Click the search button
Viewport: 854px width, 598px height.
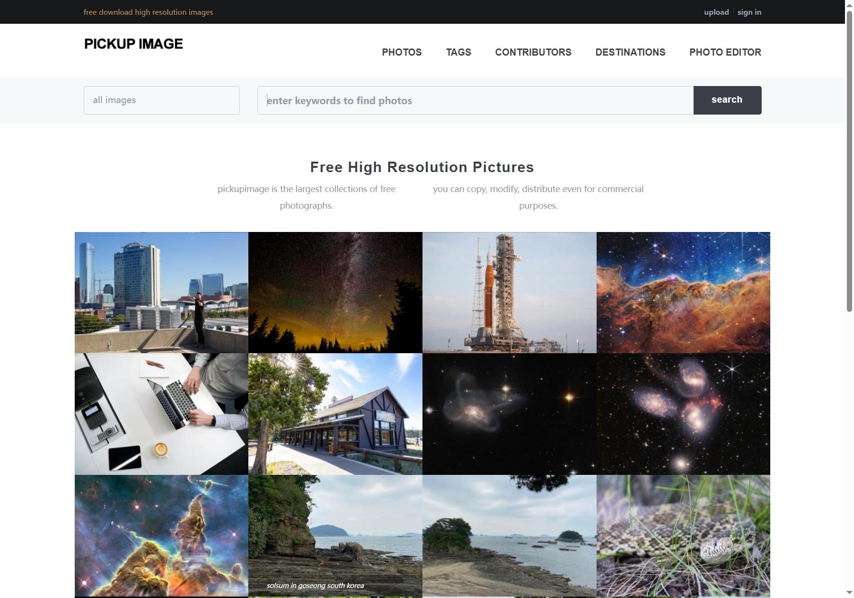[727, 100]
